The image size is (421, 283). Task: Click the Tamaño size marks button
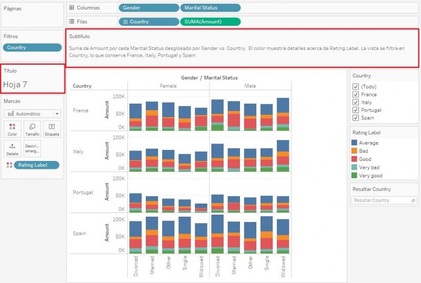[32, 129]
